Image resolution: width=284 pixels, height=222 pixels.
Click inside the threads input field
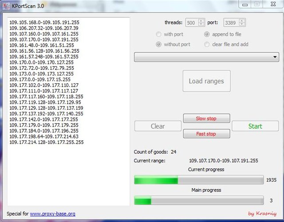[x=192, y=22]
